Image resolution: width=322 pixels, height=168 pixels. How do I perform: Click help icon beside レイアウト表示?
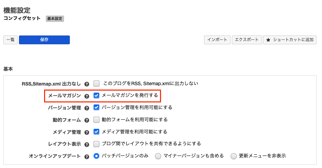tap(87, 144)
